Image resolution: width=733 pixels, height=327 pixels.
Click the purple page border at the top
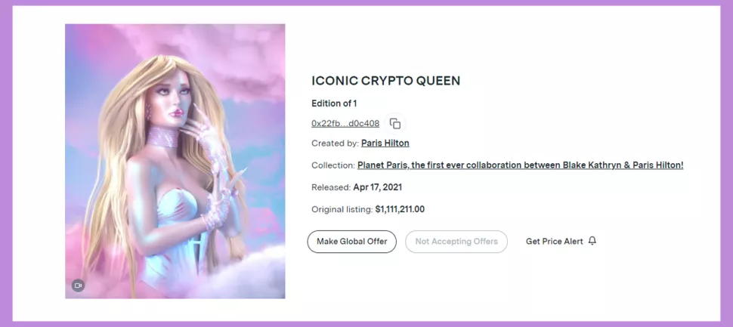[x=366, y=3]
